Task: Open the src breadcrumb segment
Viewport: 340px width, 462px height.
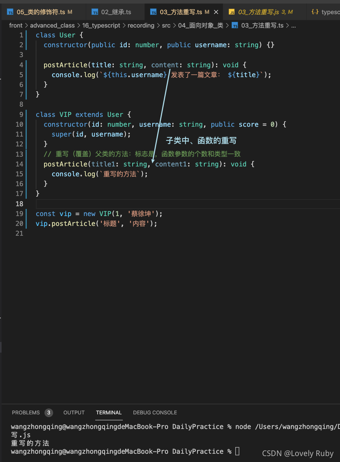Action: [x=166, y=26]
